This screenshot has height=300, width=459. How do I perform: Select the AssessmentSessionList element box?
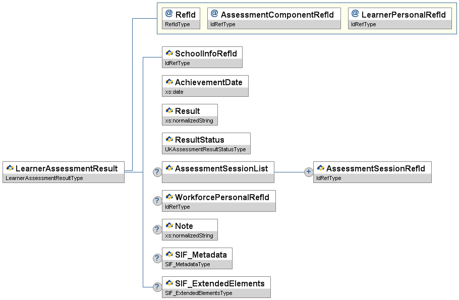(218, 168)
